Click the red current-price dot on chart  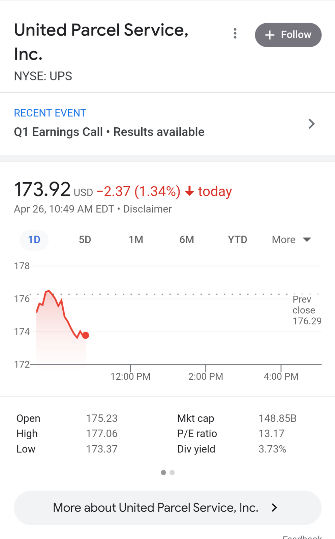(86, 335)
